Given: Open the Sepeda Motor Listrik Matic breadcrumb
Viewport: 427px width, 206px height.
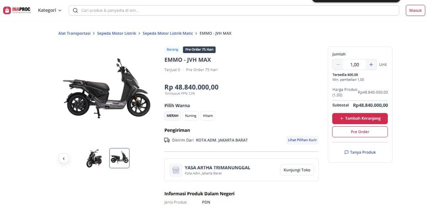Looking at the screenshot, I should tap(168, 33).
